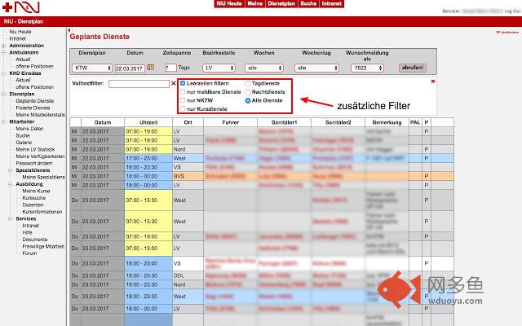Open the date picker calendar icon
Screen dimensions: 522x326
point(150,68)
